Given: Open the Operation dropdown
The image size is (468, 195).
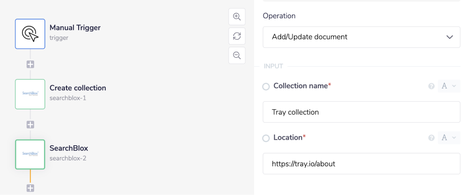Looking at the screenshot, I should pyautogui.click(x=361, y=37).
